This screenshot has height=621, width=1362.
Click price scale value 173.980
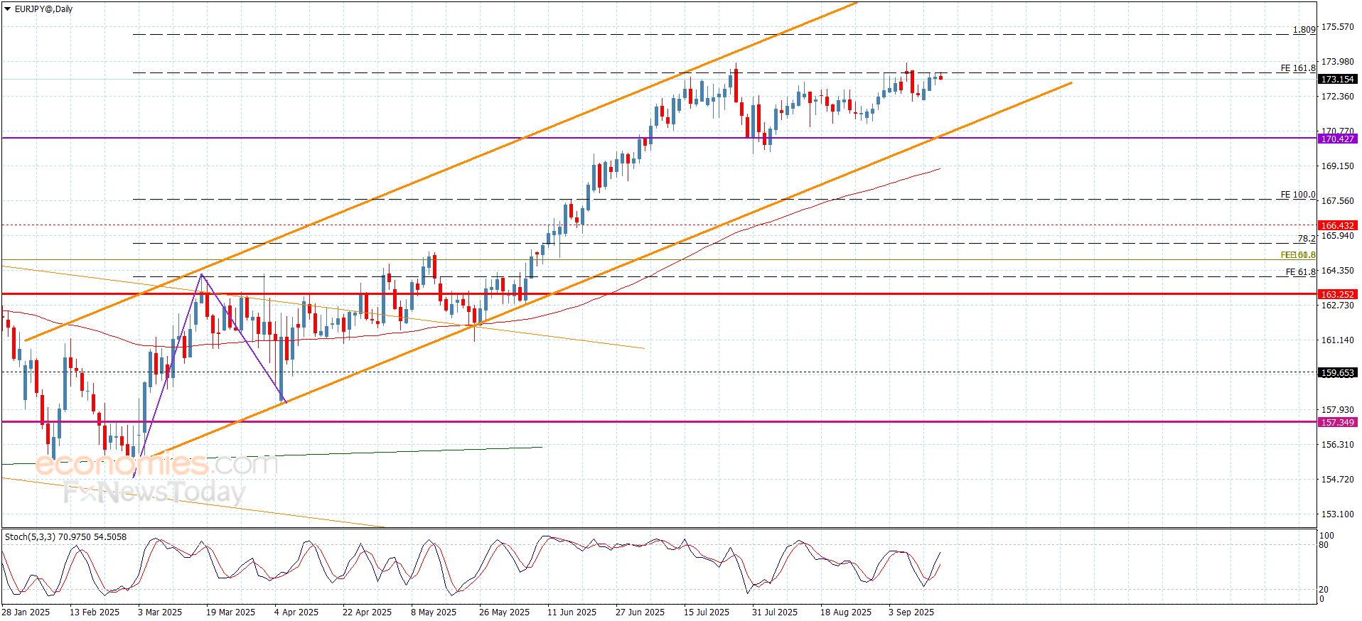[1337, 62]
